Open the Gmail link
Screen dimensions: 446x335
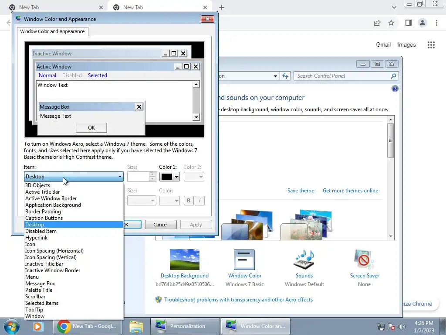pos(383,45)
